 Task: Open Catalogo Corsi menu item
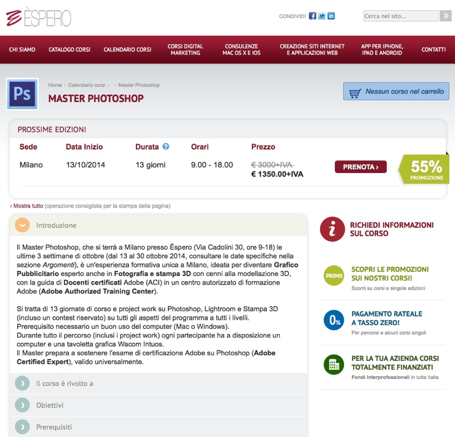[69, 50]
